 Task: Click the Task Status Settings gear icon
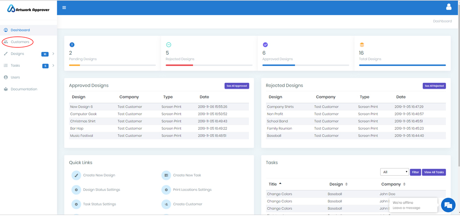click(x=76, y=204)
